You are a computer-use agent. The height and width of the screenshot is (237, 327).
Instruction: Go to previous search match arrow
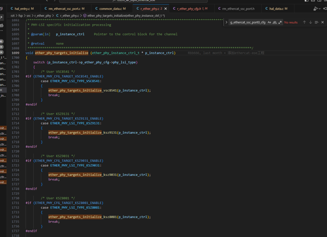[305, 22]
